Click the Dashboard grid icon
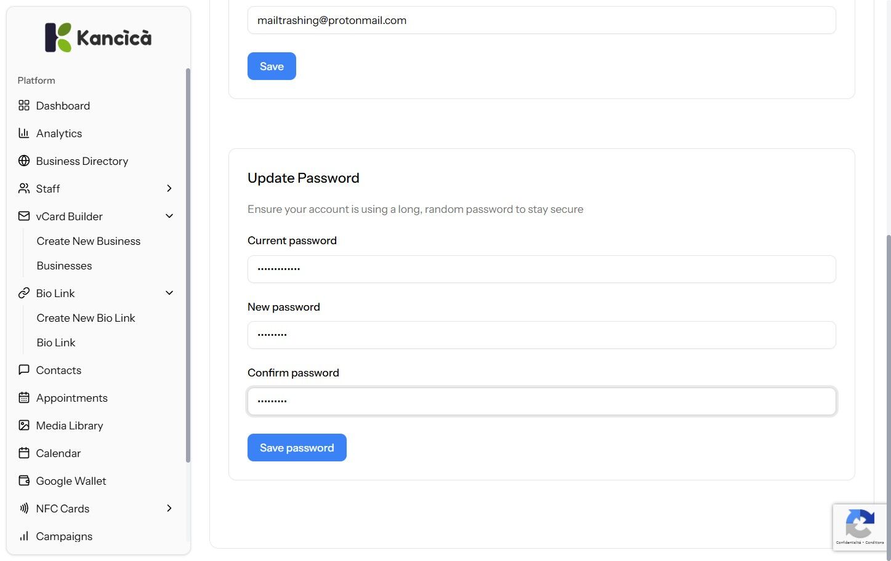Viewport: 891px width, 561px height. click(x=24, y=106)
